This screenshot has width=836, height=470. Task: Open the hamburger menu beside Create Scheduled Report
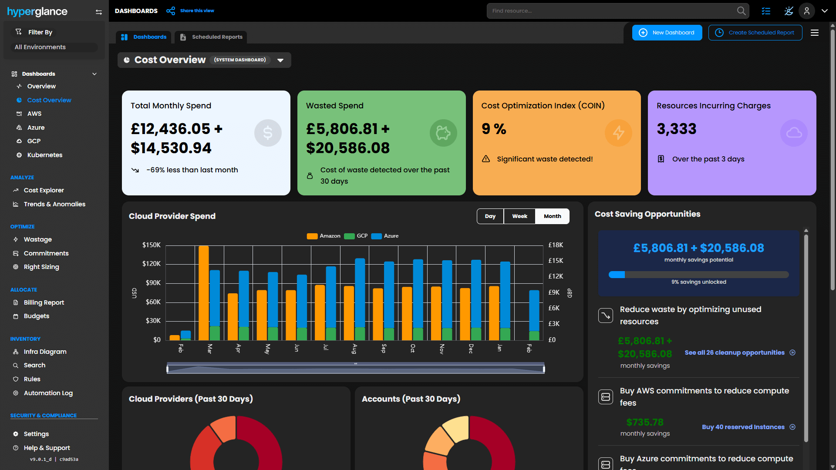click(815, 33)
